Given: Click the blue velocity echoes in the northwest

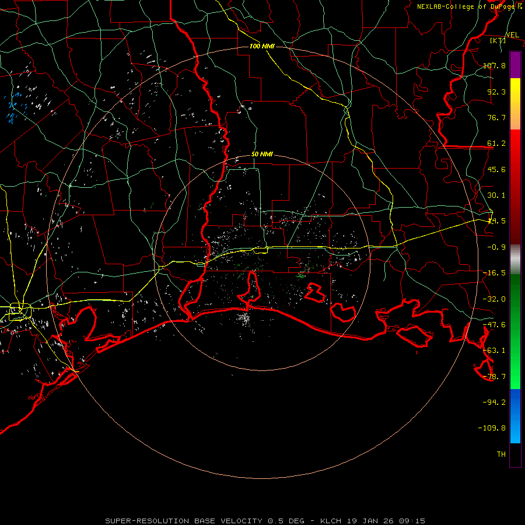Looking at the screenshot, I should [x=14, y=108].
